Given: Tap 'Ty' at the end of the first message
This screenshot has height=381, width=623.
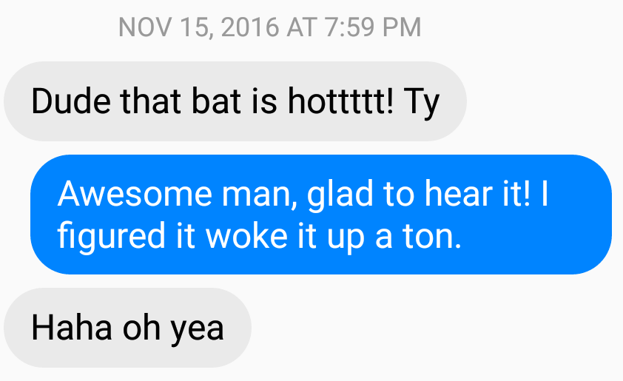Looking at the screenshot, I should tap(422, 103).
